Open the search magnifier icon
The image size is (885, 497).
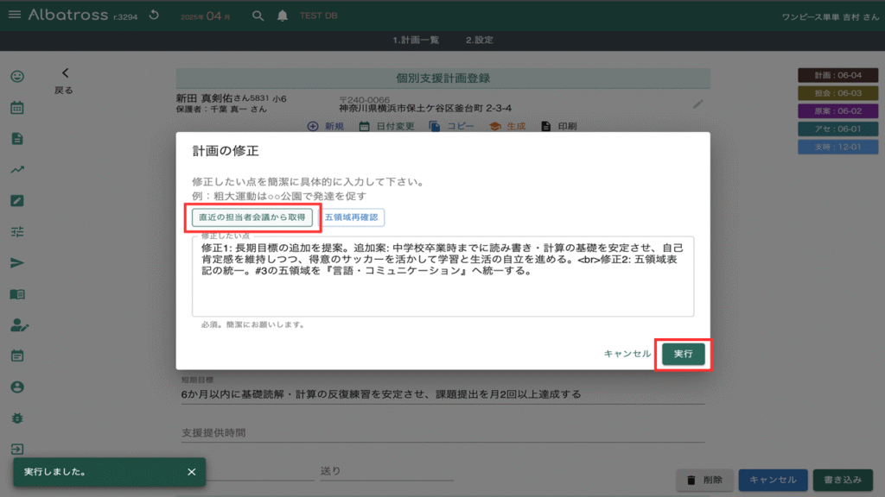(258, 16)
